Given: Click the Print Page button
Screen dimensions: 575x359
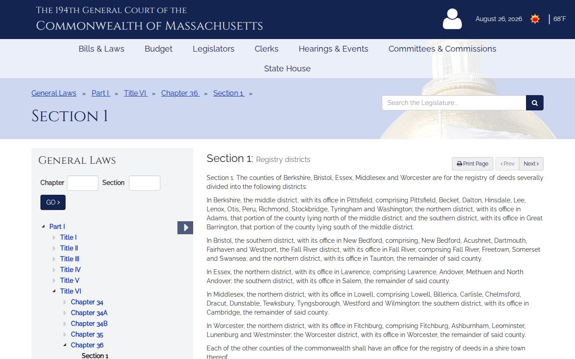Looking at the screenshot, I should (x=473, y=164).
